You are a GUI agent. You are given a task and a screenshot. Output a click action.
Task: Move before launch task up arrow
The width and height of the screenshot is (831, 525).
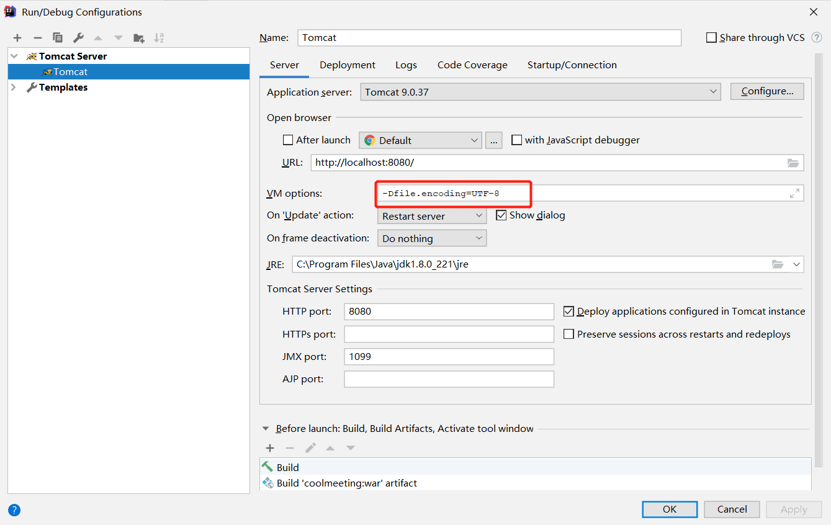click(330, 448)
